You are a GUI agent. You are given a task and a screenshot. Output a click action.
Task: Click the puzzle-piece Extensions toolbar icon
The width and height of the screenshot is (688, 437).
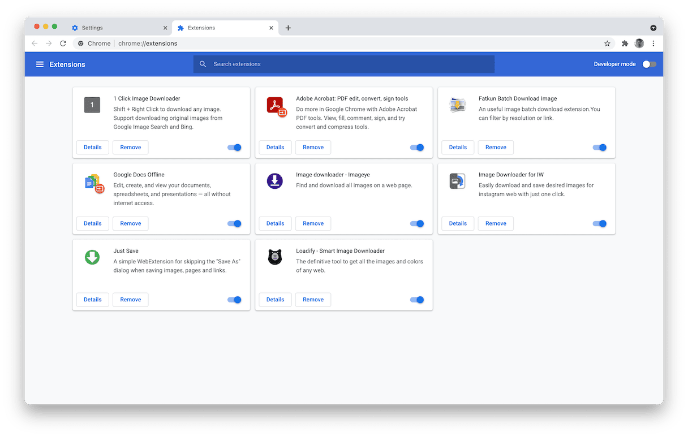pos(625,44)
